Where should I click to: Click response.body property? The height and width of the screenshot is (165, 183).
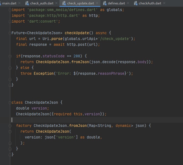(132, 62)
